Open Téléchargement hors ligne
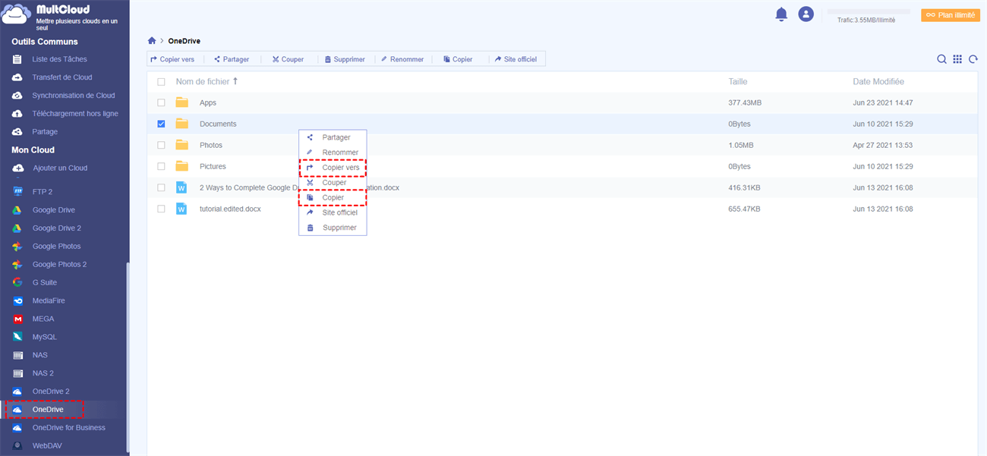Viewport: 987px width, 456px height. click(x=75, y=114)
